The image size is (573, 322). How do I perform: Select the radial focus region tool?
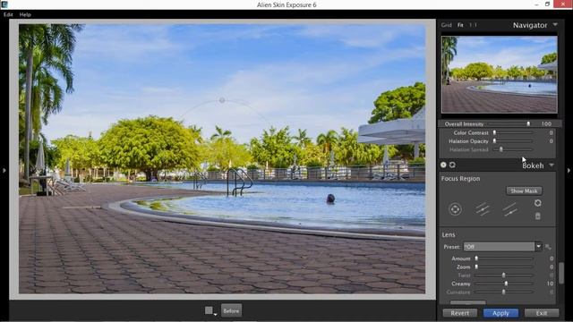click(x=455, y=209)
